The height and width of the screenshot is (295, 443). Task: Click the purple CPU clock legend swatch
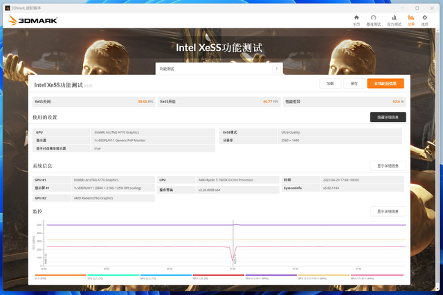271,276
